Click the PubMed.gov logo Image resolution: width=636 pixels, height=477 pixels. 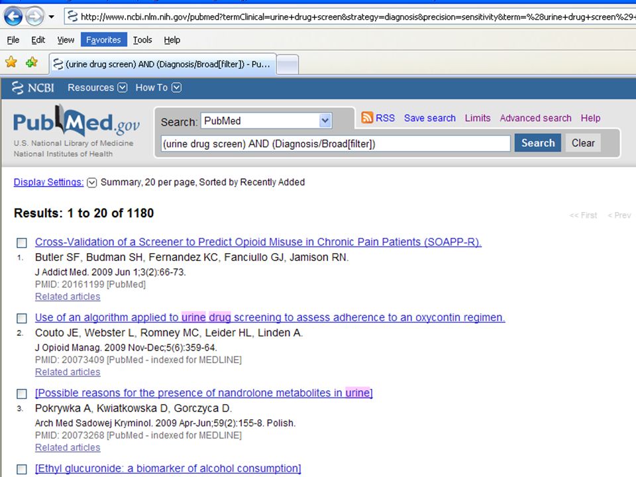[x=76, y=121]
